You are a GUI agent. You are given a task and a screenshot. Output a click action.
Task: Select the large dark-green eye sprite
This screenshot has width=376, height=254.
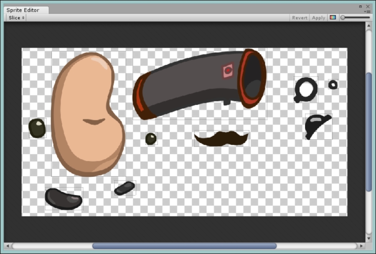(37, 128)
